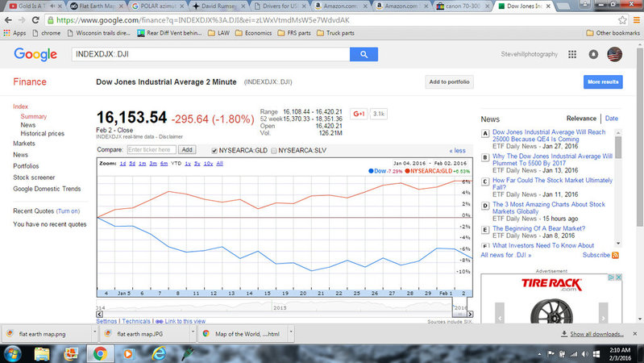Open the Other bookmarks folder
Image resolution: width=644 pixels, height=363 pixels.
point(613,33)
